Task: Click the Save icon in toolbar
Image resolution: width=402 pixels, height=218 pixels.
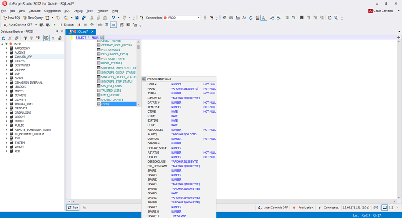Action: tap(77, 18)
